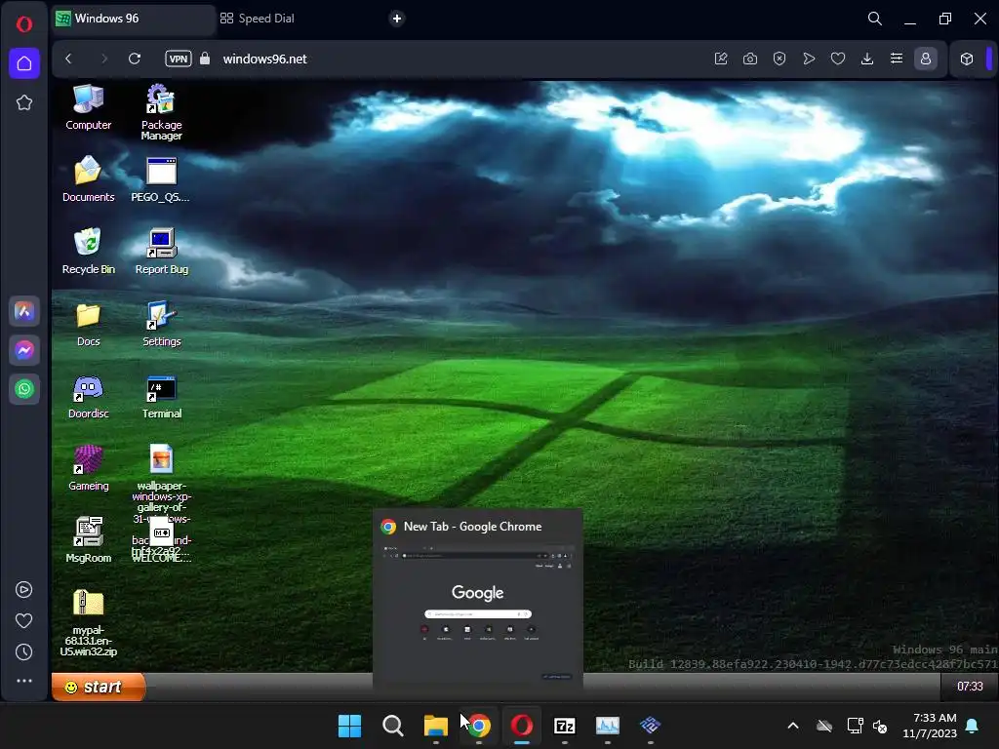Search tabs with magnifier in title bar
999x749 pixels.
pyautogui.click(x=875, y=19)
